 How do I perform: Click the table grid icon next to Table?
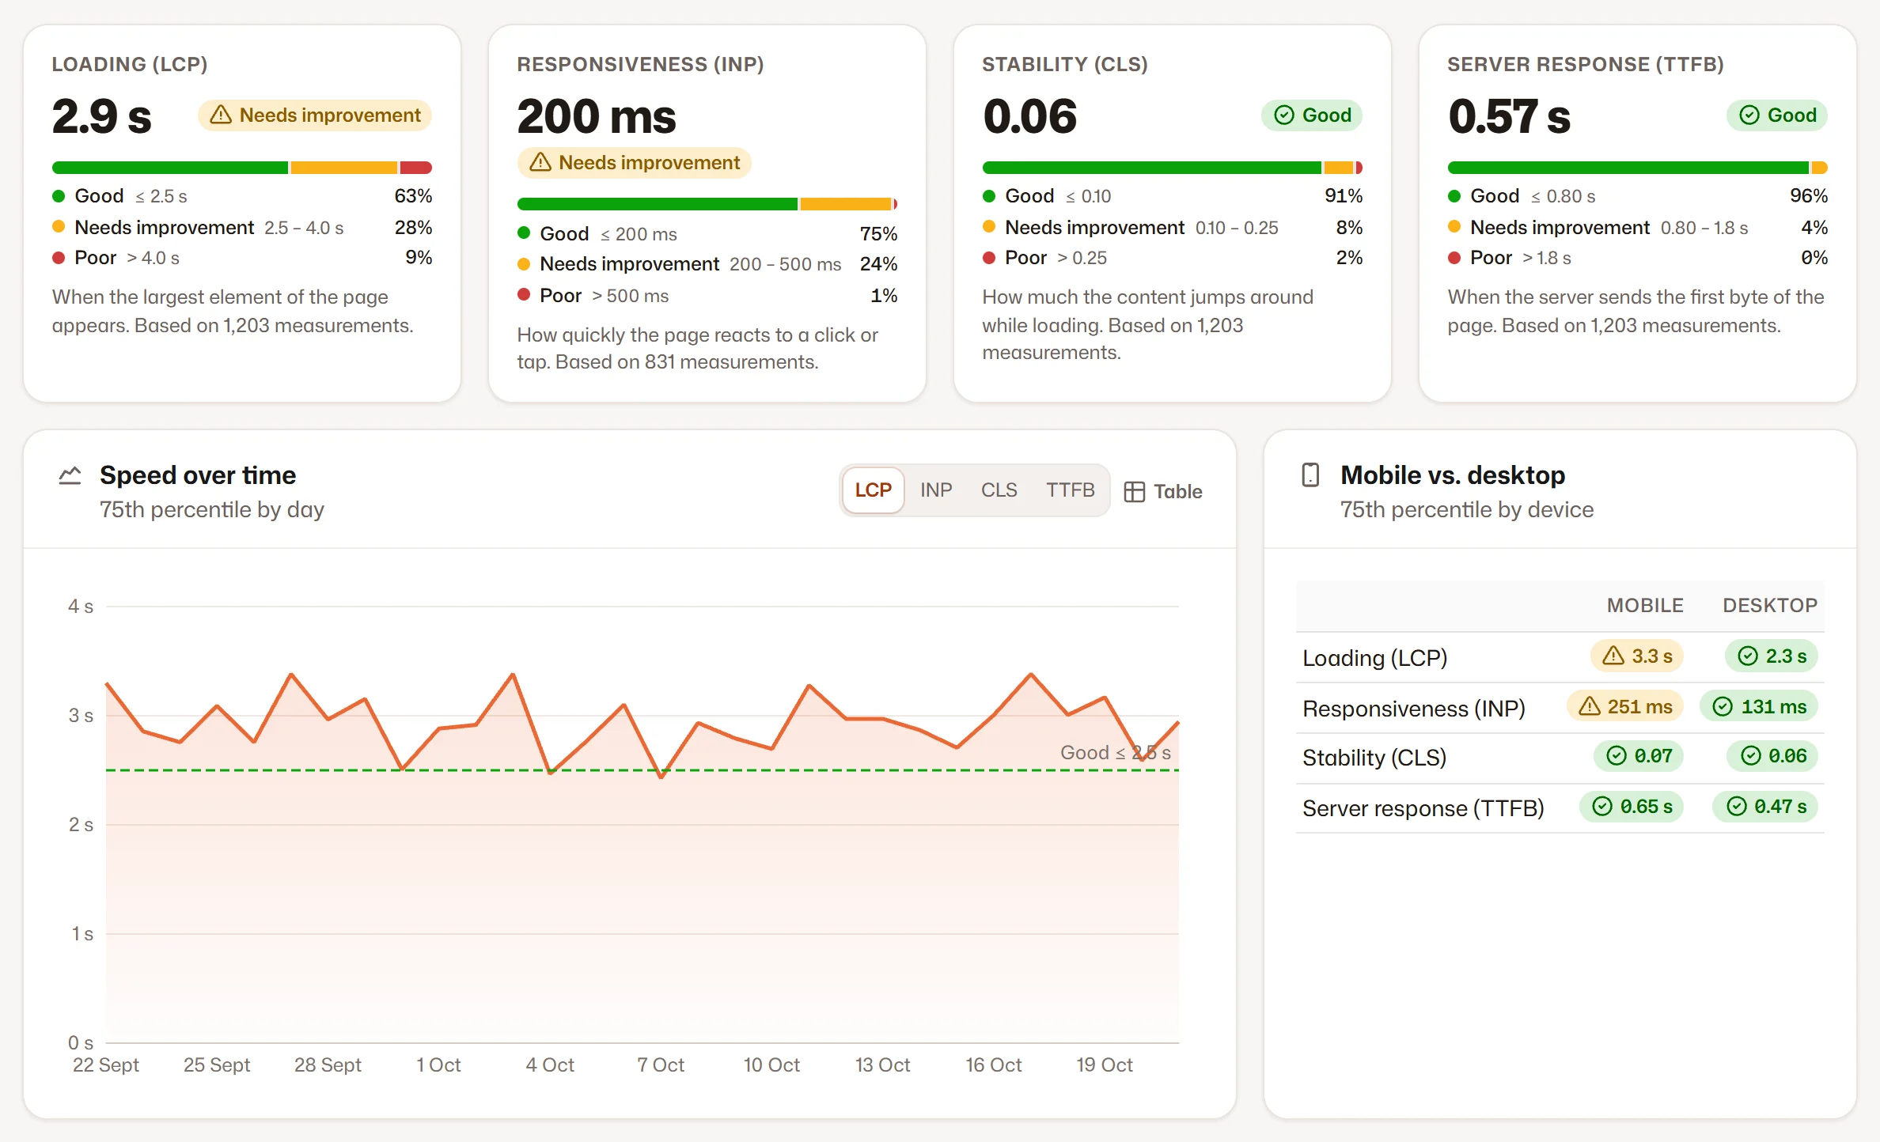click(1134, 492)
